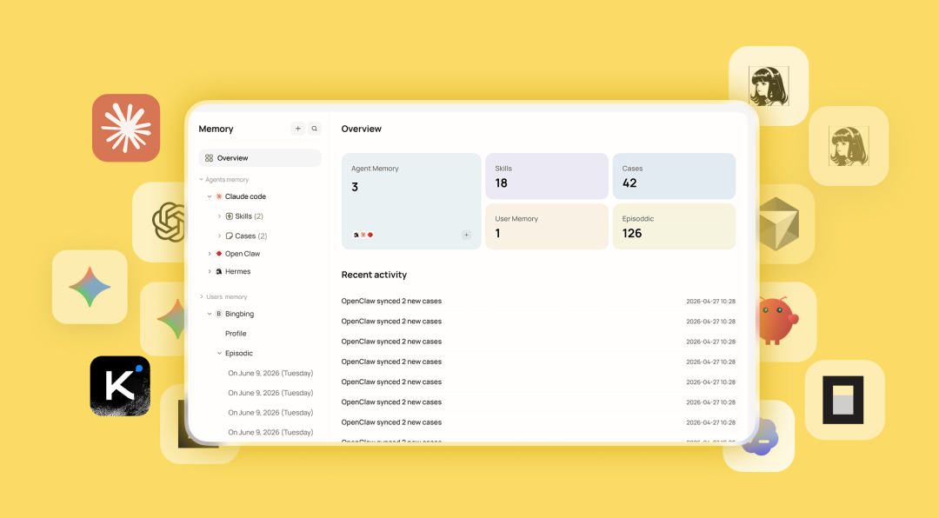The height and width of the screenshot is (518, 939).
Task: Expand the Skills (2) node
Action: click(x=219, y=216)
